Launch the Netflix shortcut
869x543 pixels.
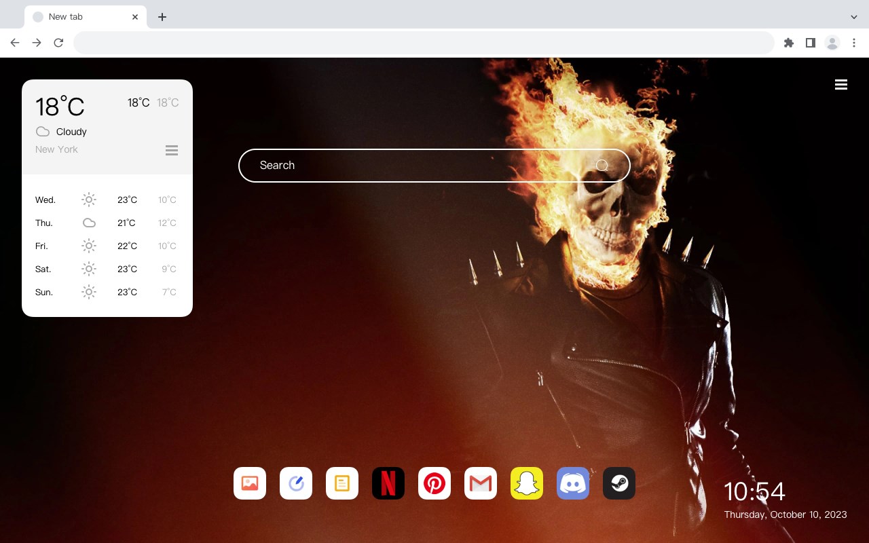click(x=388, y=483)
